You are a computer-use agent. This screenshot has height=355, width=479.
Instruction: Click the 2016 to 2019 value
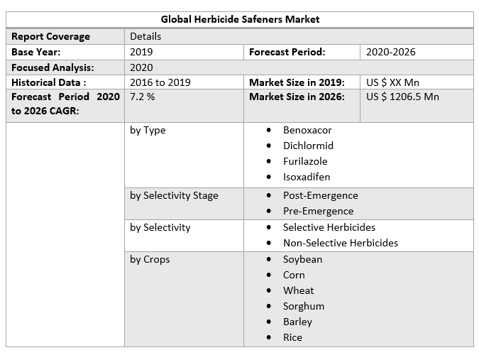point(160,82)
